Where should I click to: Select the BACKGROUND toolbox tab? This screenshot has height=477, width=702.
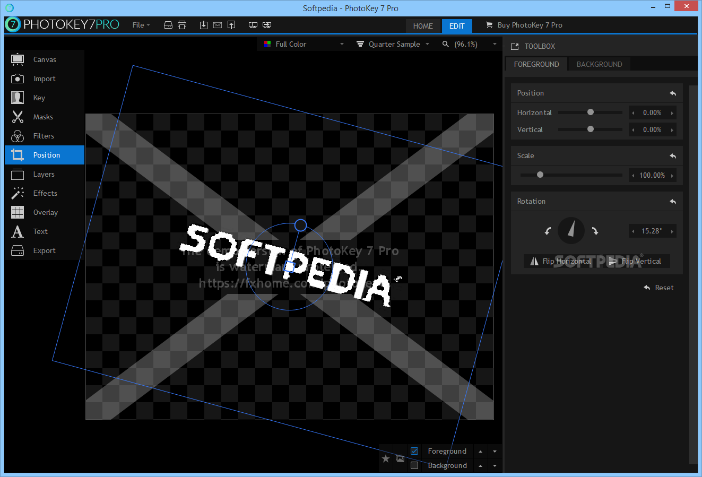coord(599,64)
